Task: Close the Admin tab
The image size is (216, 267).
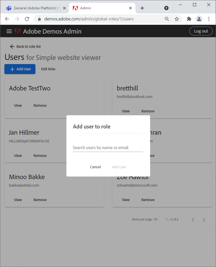Action: coord(130,8)
